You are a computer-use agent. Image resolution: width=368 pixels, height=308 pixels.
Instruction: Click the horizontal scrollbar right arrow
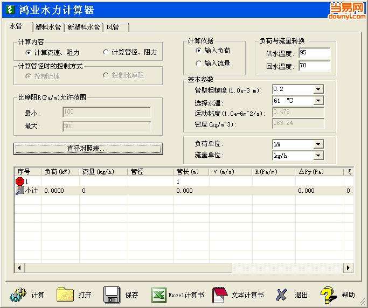tap(348, 268)
